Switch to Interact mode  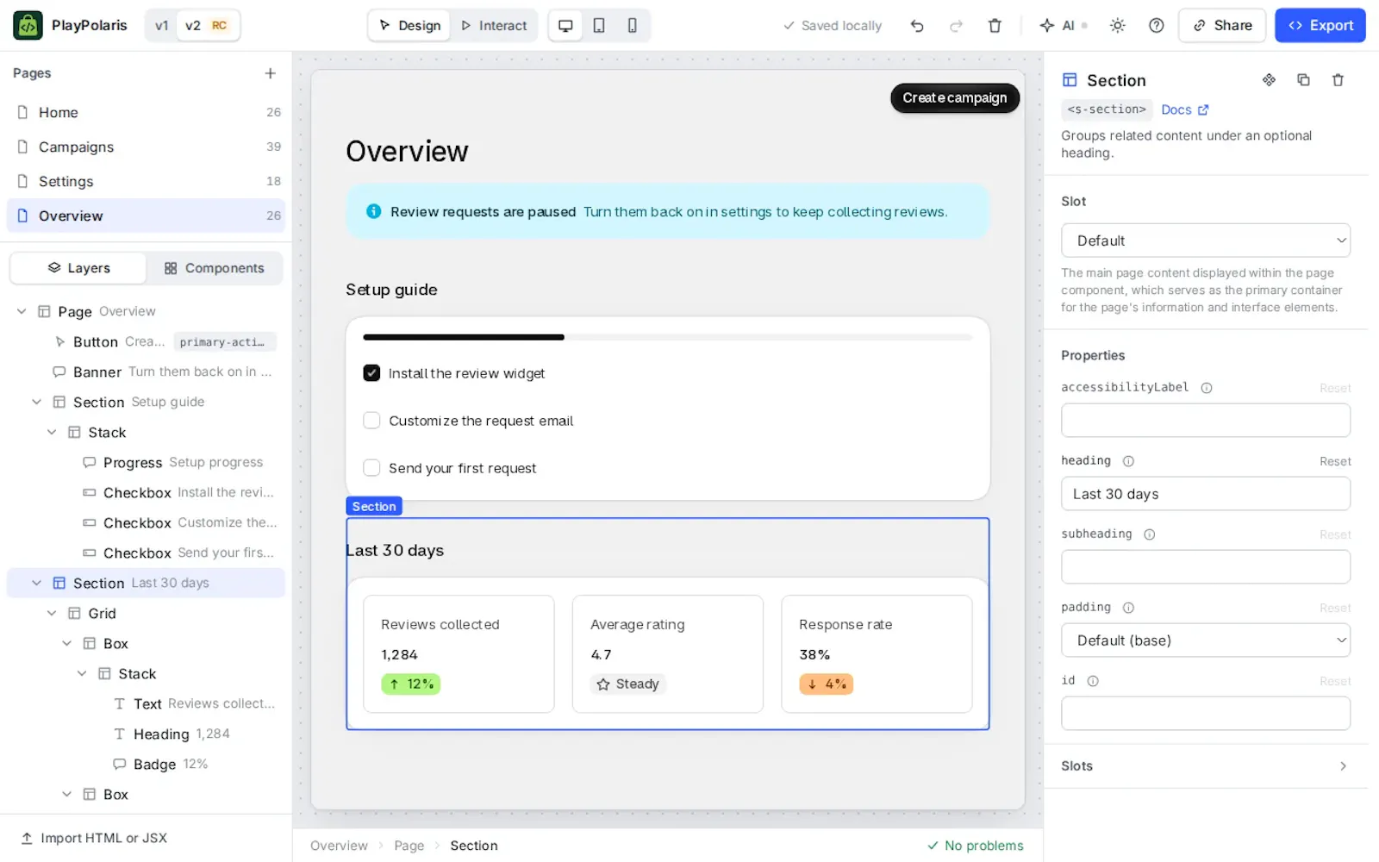click(494, 26)
